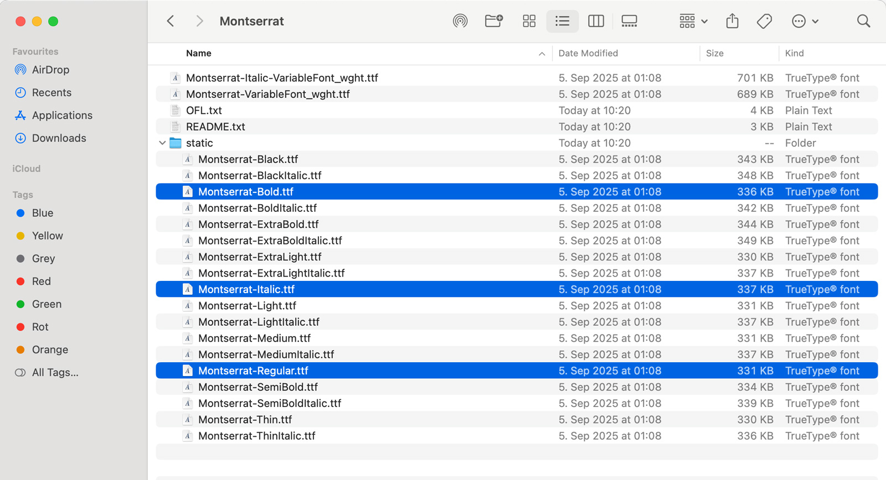Select the highlighted Montserrat-Bold.ttf row
Screen dimensions: 886x480
(517, 192)
